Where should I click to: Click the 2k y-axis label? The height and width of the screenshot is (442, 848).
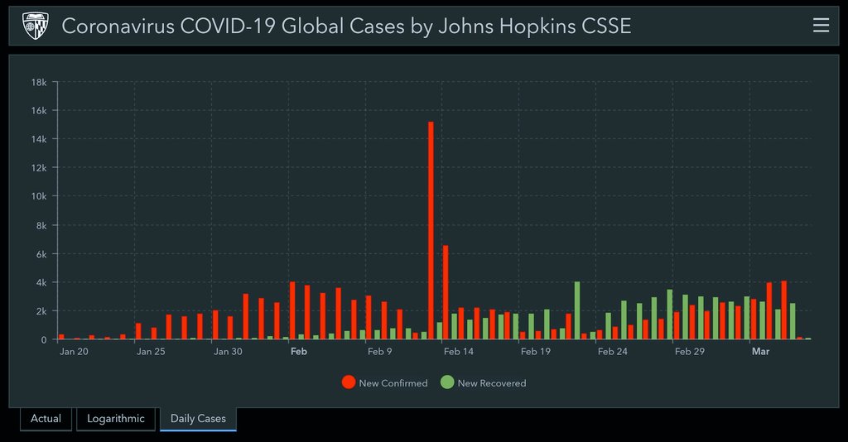tap(41, 311)
